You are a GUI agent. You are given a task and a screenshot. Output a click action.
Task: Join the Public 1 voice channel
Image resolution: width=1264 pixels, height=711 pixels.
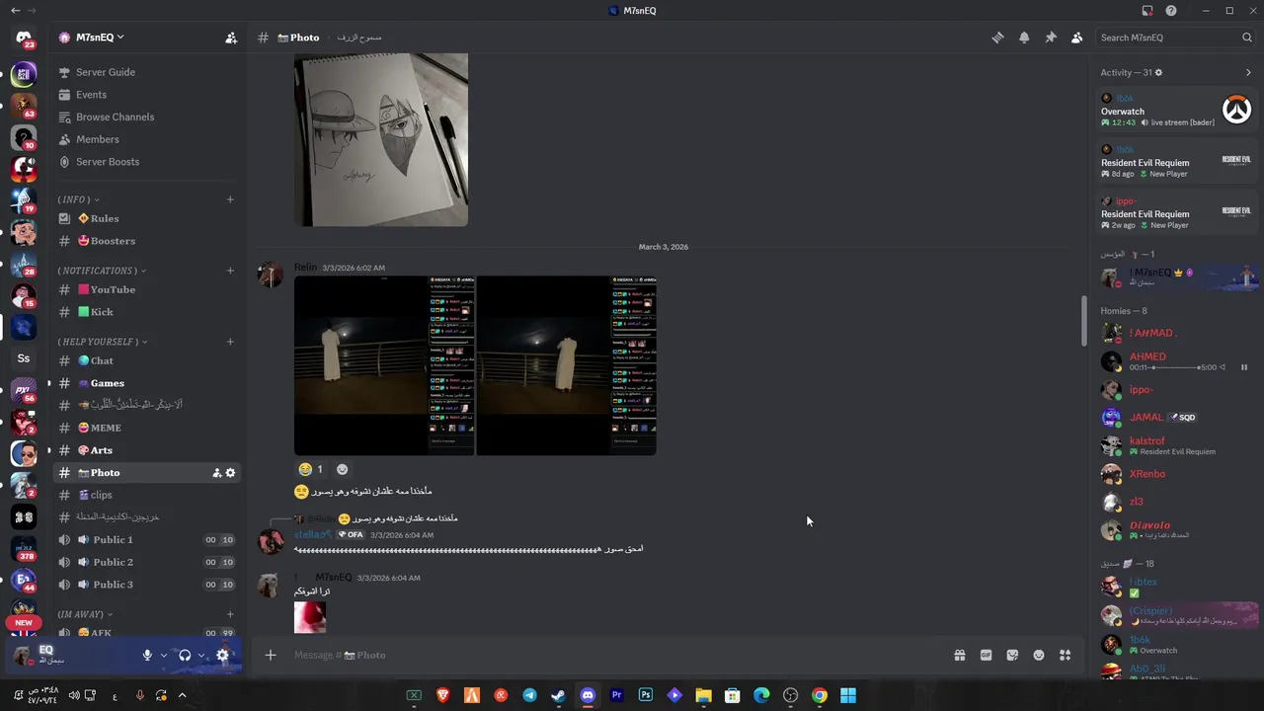point(148,539)
